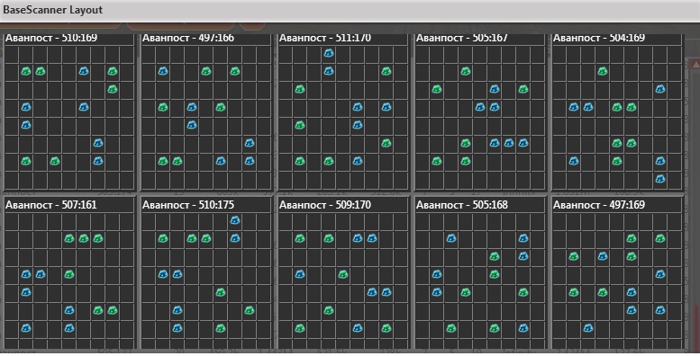
Task: Click the lone blue crystal in 507:161's fifth row
Action: tap(26, 292)
